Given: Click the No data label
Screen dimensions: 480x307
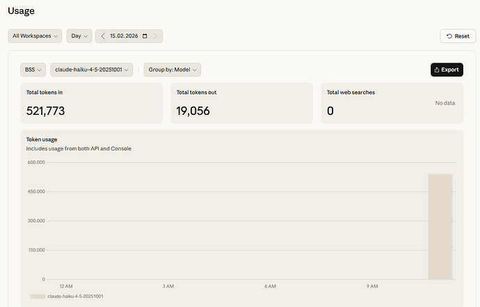Looking at the screenshot, I should [x=445, y=103].
